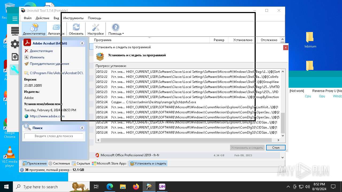342x192 pixels.
Task: Click Изменить to modify Adobe Acrobat
Action: pyautogui.click(x=37, y=57)
